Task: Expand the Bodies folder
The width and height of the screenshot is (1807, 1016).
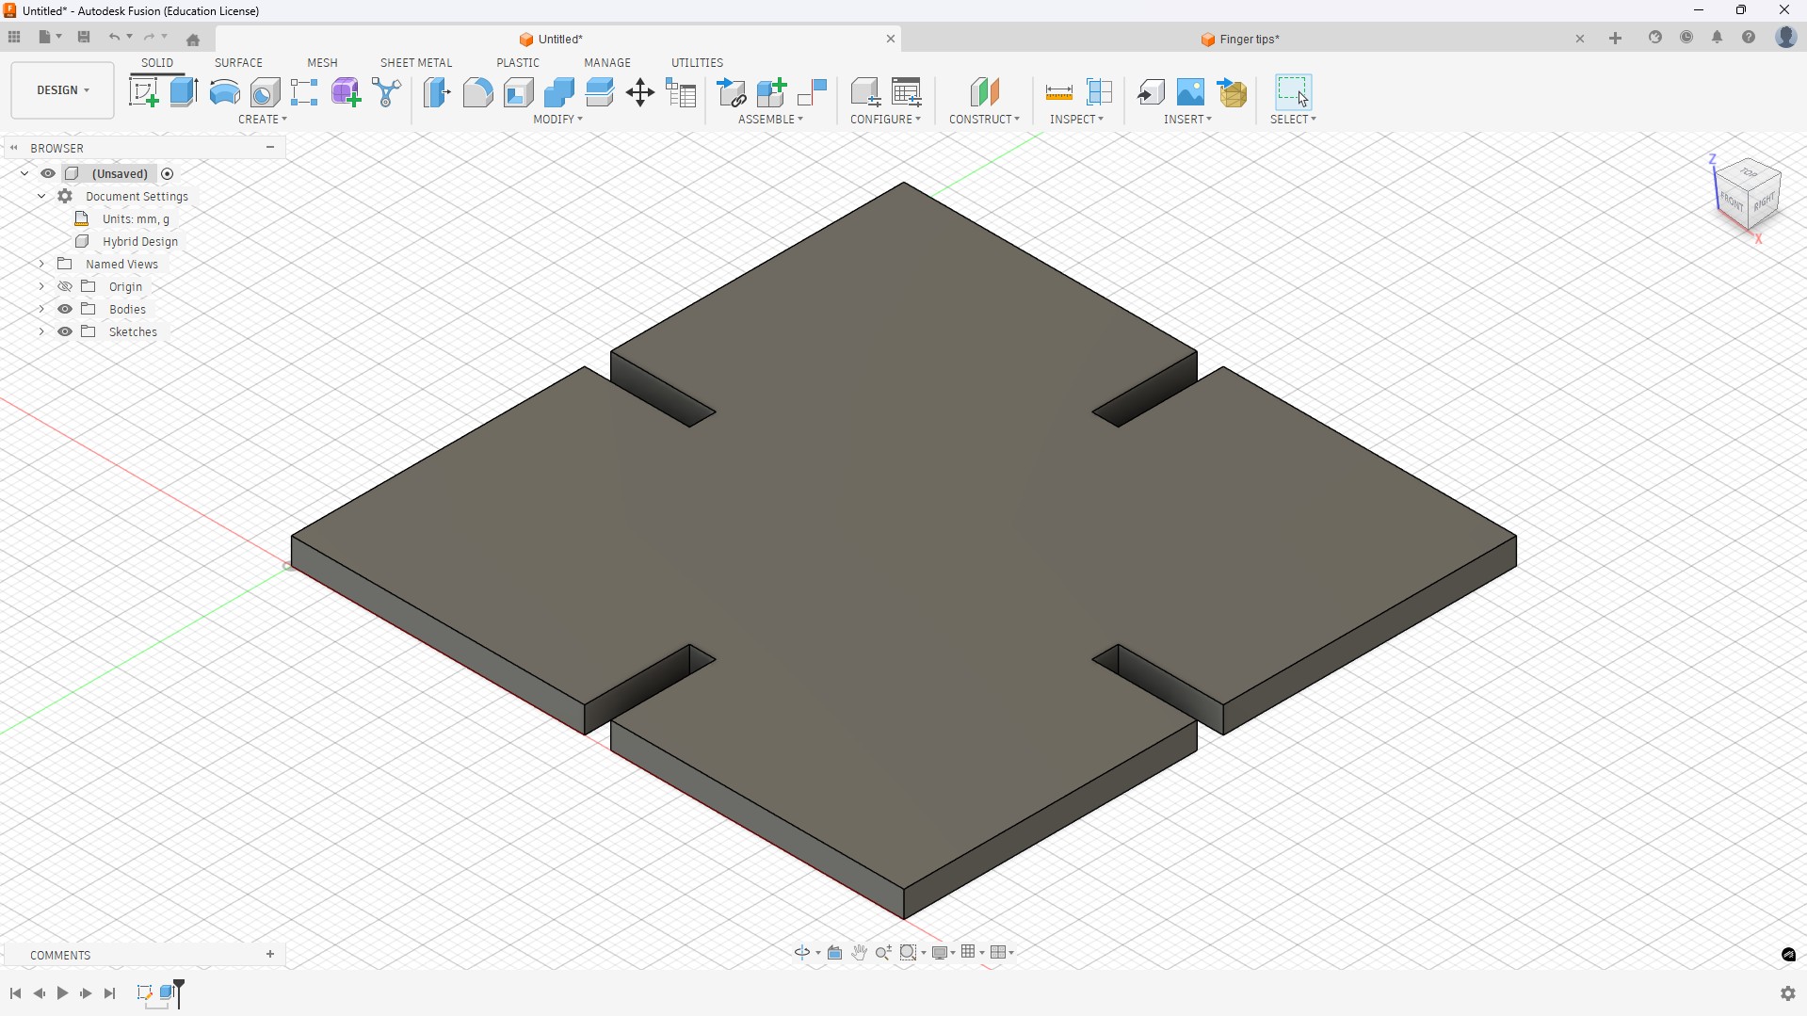Action: tap(41, 309)
